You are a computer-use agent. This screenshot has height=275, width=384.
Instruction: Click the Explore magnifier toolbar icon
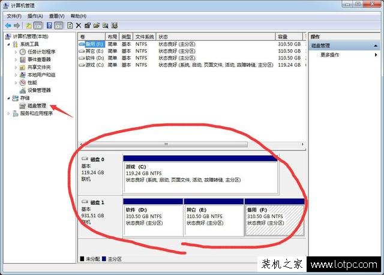click(x=106, y=25)
